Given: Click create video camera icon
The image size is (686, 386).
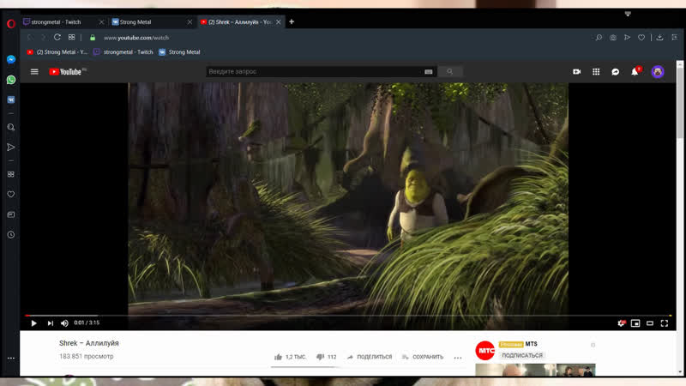Looking at the screenshot, I should (576, 72).
